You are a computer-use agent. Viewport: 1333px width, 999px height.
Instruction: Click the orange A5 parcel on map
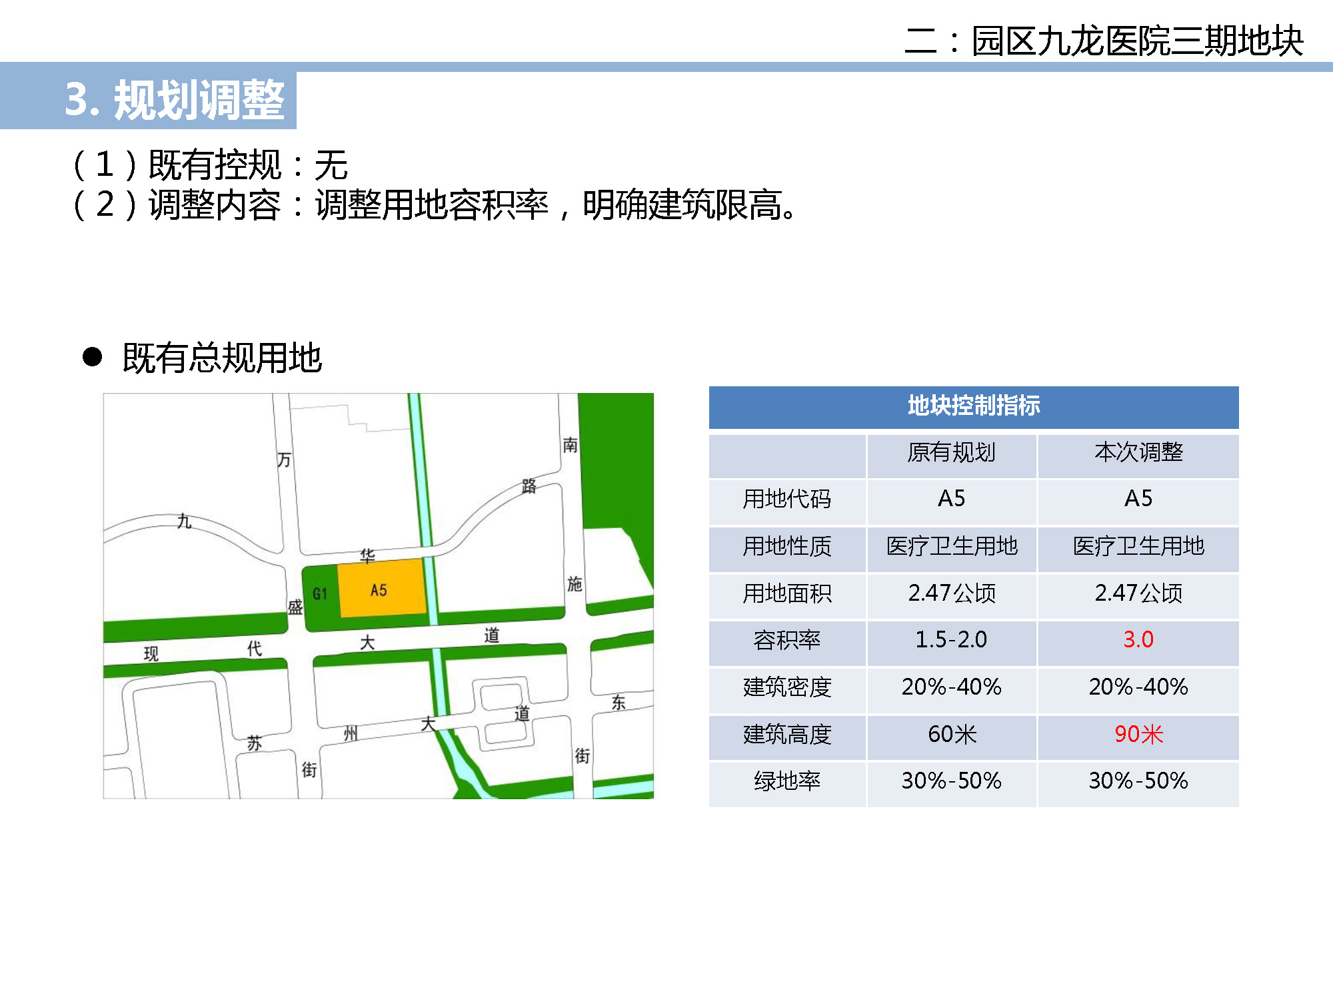[381, 589]
